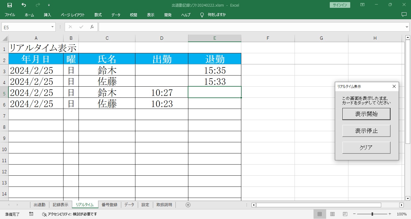Screen dimensions: 411x219
Task: Select column A header
Action: coord(36,38)
